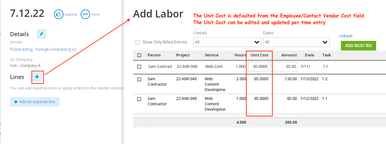Click the Amount input field 65.00
386x144 pixels.
[284, 67]
